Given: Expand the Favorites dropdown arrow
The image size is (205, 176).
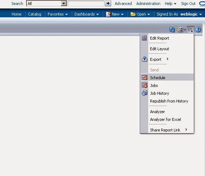Looking at the screenshot, I should 67,14.
